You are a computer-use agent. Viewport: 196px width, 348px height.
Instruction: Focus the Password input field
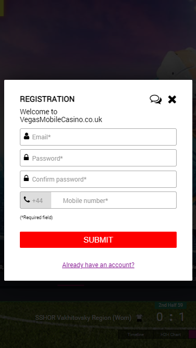point(98,158)
